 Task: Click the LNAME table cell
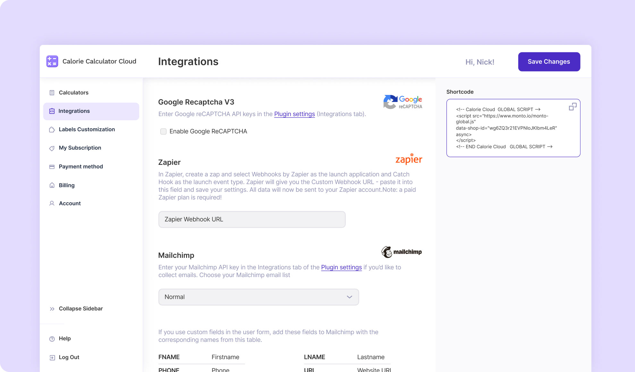pyautogui.click(x=315, y=357)
